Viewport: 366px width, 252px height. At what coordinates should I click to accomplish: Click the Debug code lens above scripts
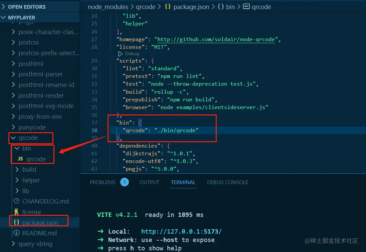(x=132, y=54)
